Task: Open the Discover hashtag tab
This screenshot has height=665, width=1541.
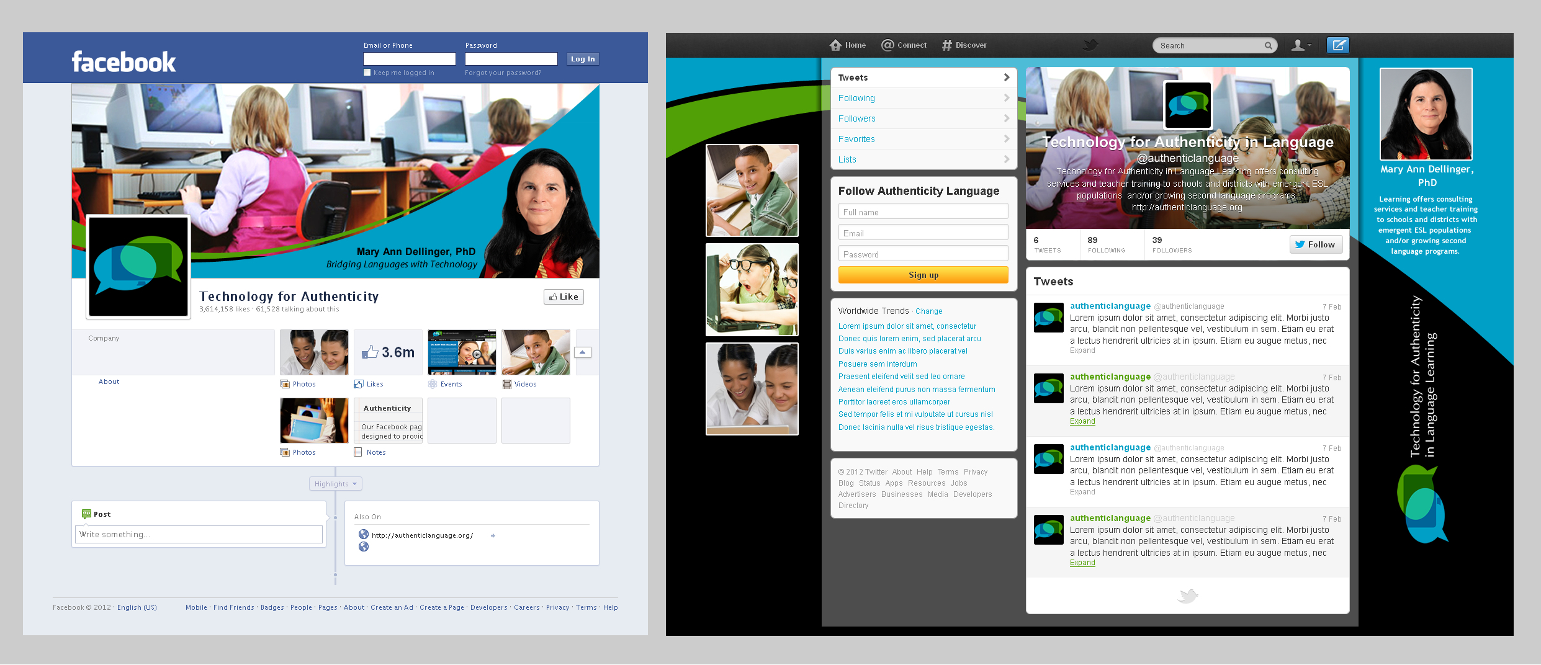Action: pyautogui.click(x=964, y=45)
